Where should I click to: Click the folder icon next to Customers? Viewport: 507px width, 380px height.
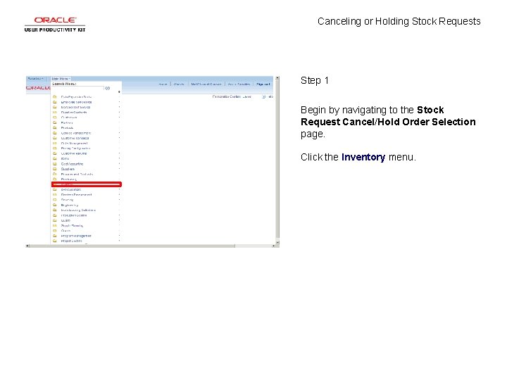point(55,118)
